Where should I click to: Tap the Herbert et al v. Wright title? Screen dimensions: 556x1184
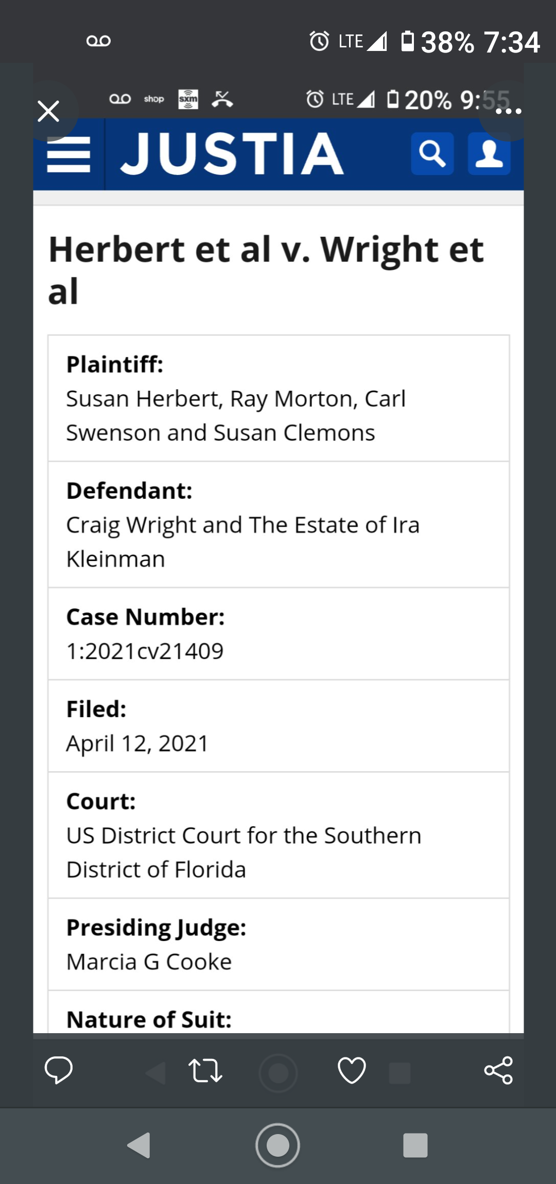[266, 270]
